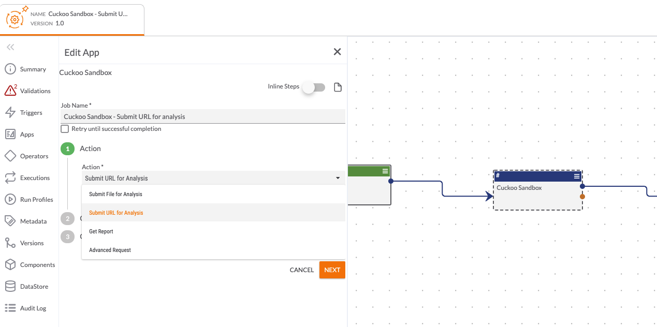The image size is (657, 327).
Task: Click the blue output port on Cuckoo Sandbox node
Action: click(x=582, y=186)
